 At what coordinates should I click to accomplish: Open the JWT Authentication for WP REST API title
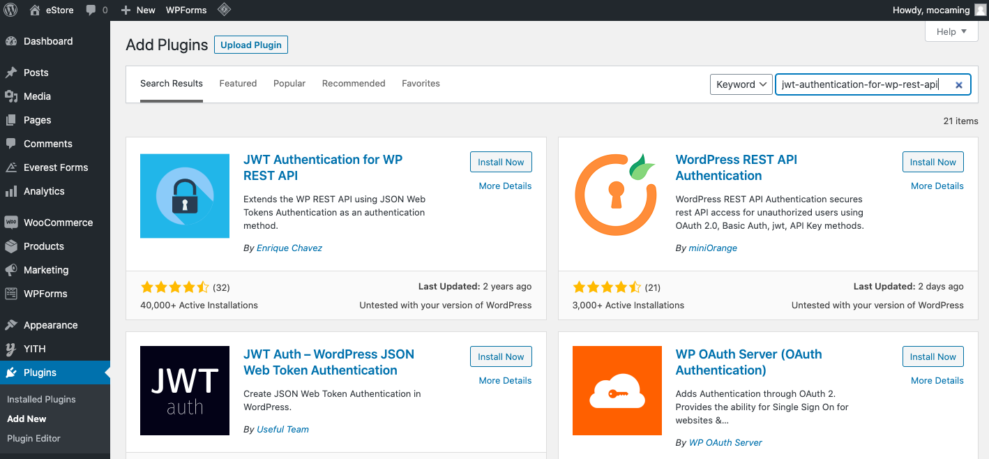coord(323,167)
